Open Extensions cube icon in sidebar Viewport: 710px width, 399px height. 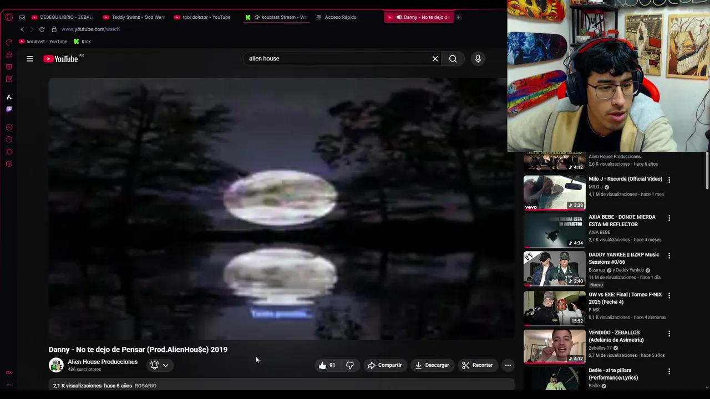tap(9, 152)
